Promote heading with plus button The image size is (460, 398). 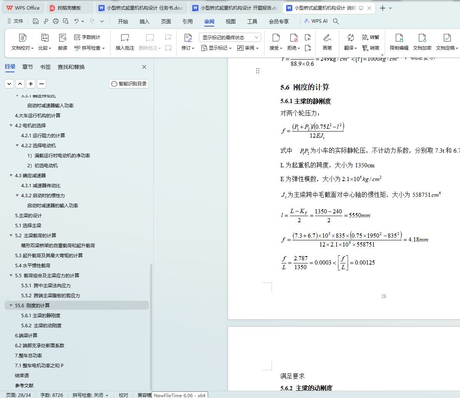(x=31, y=84)
